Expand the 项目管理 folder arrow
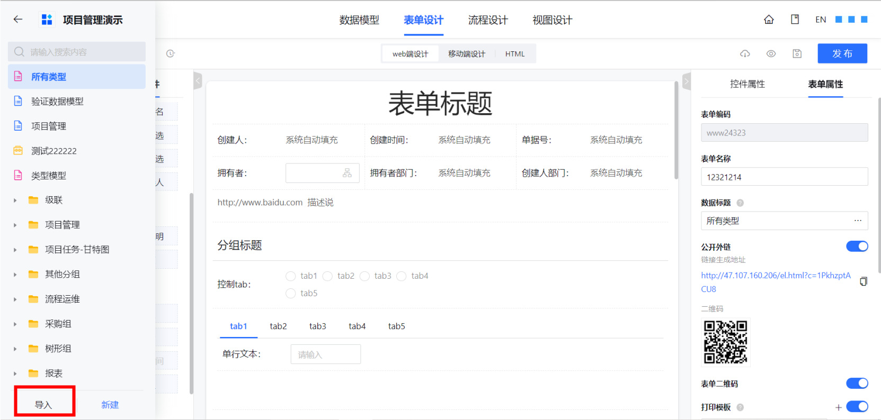 tap(15, 225)
